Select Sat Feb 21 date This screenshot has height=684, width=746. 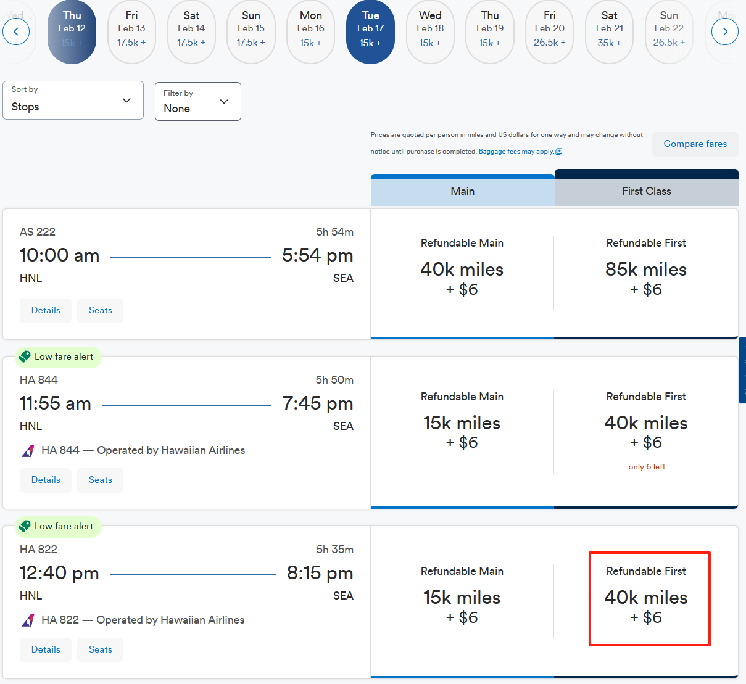click(x=609, y=31)
